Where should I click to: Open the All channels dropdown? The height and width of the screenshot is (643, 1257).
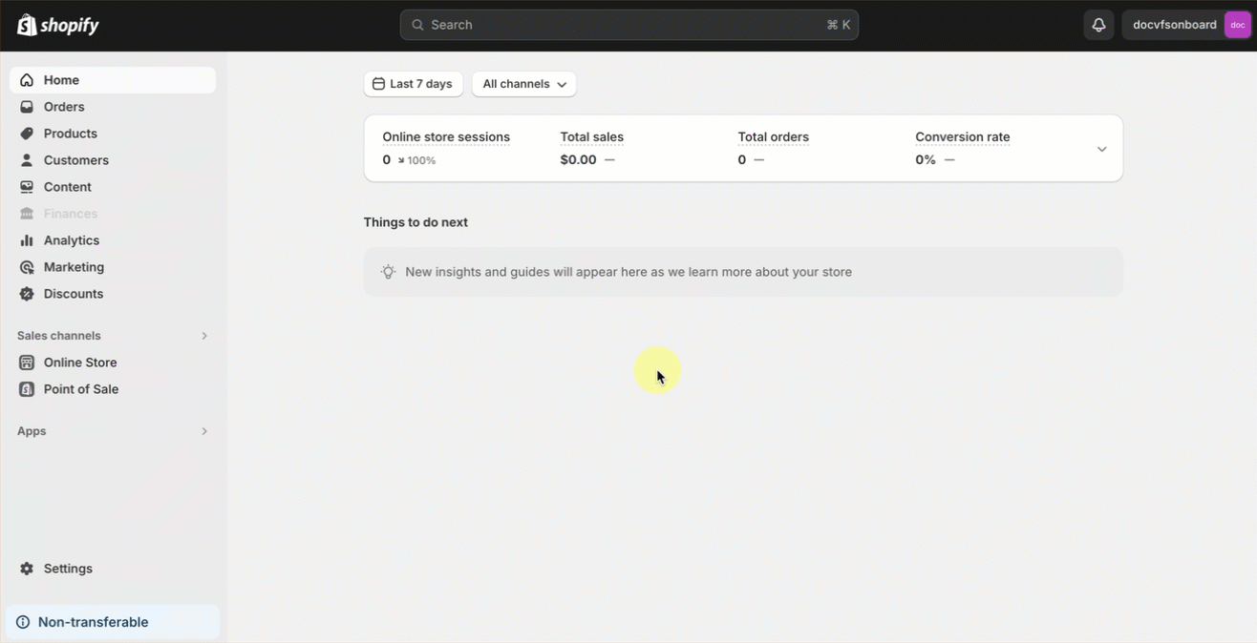pos(523,84)
